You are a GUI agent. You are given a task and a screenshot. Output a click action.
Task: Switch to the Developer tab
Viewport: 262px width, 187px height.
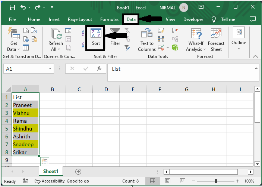(x=193, y=19)
